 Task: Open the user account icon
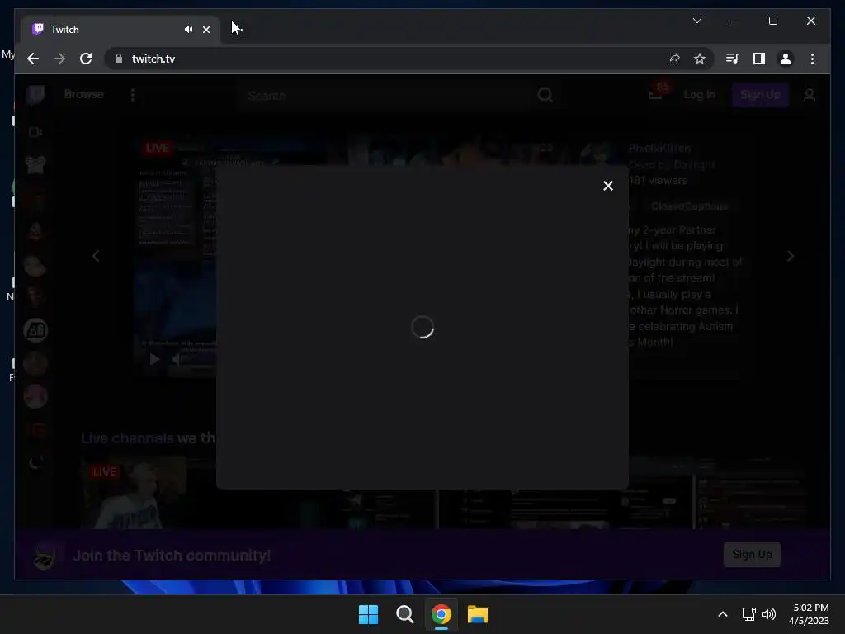(x=810, y=96)
